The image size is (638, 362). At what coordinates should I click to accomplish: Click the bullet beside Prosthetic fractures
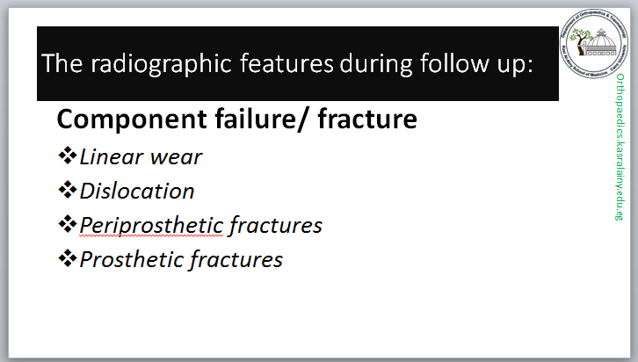click(67, 259)
